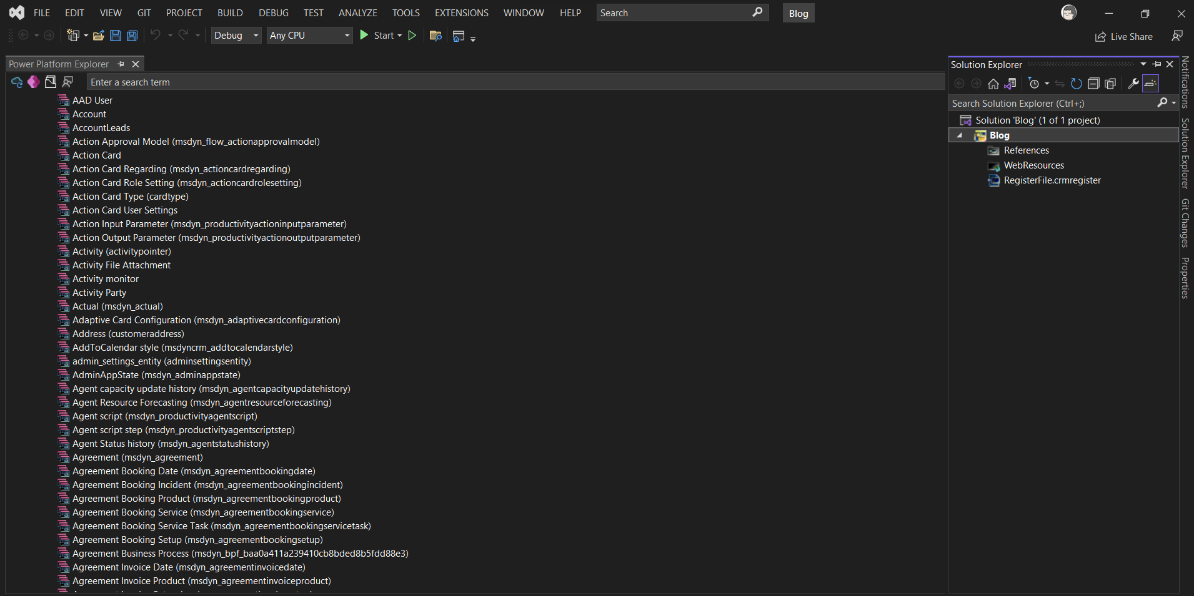
Task: Open the Properties side tab
Action: [x=1185, y=278]
